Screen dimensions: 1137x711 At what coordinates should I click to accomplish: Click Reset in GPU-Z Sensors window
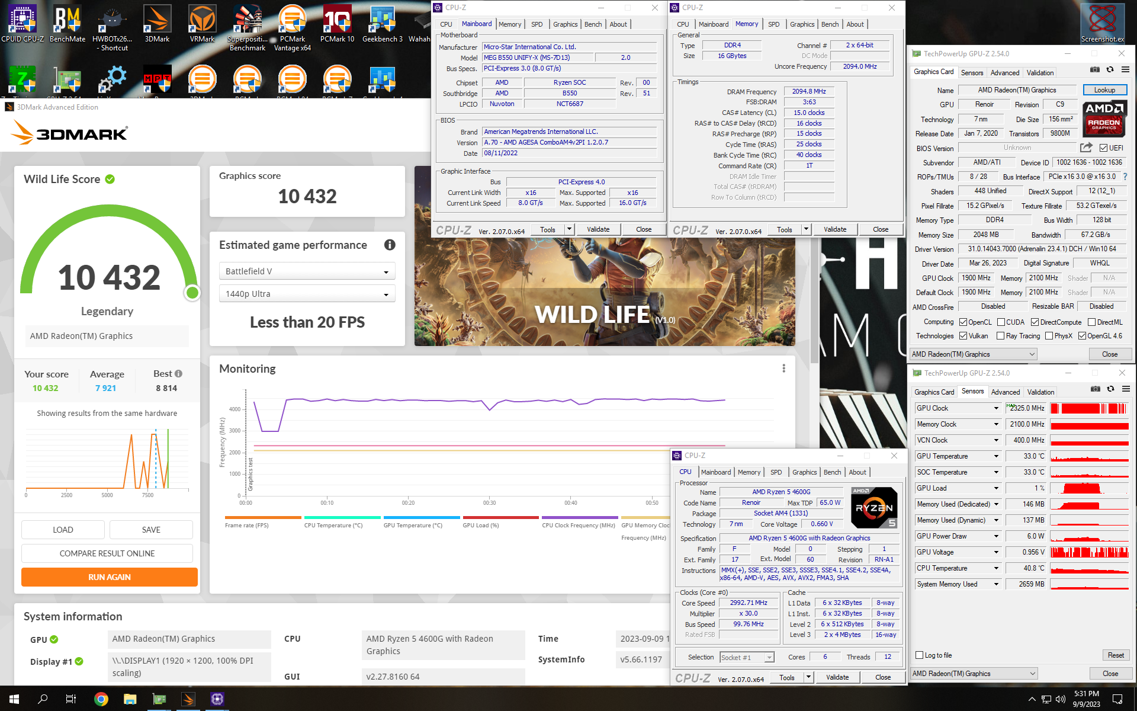tap(1116, 655)
